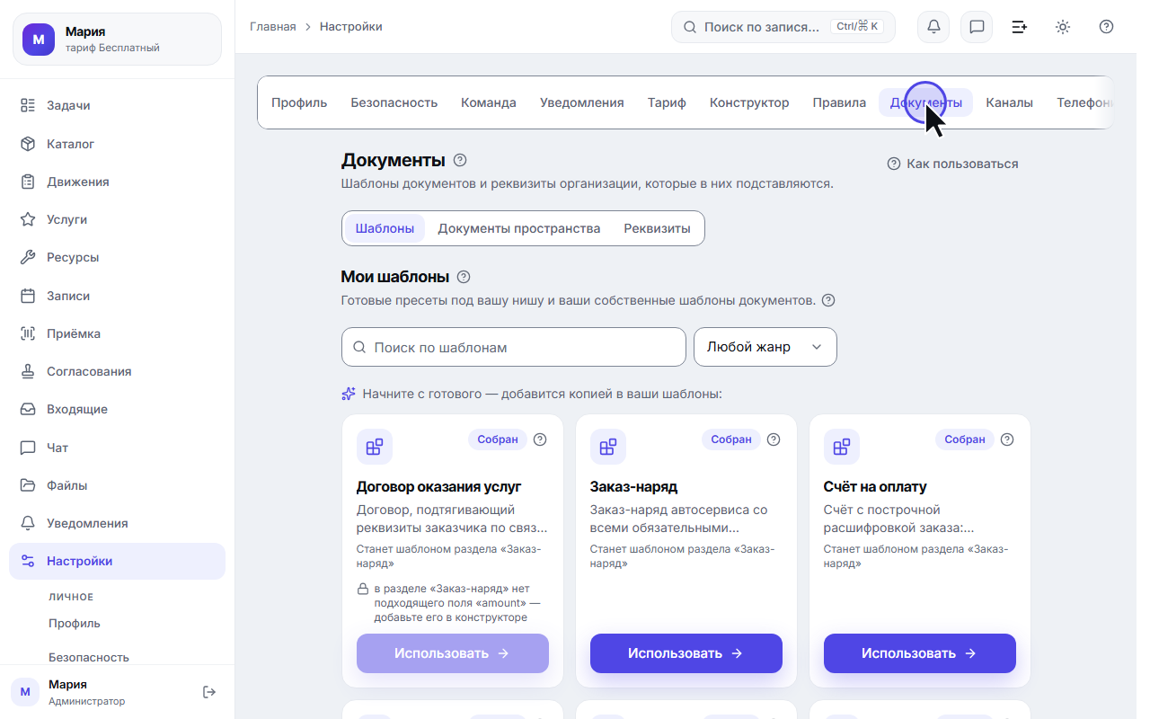Open Задачи in the sidebar

(x=117, y=105)
